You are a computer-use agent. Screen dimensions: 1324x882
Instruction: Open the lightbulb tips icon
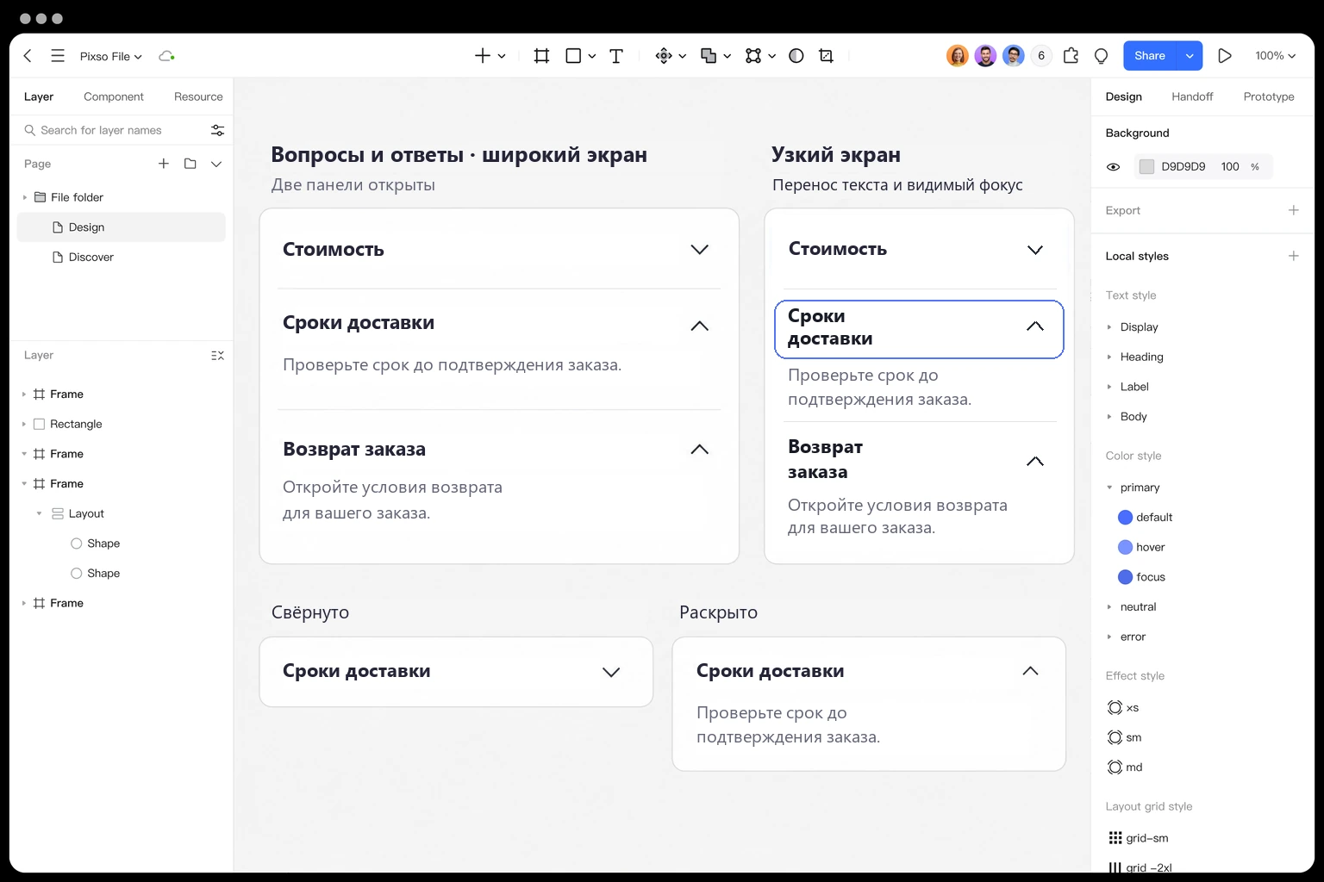pyautogui.click(x=1101, y=56)
